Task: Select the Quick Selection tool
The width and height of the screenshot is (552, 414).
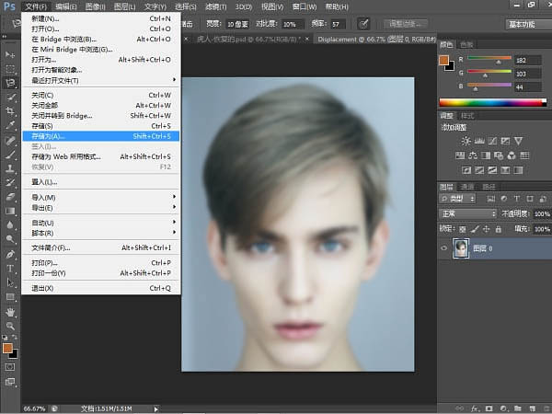Action: pyautogui.click(x=10, y=98)
